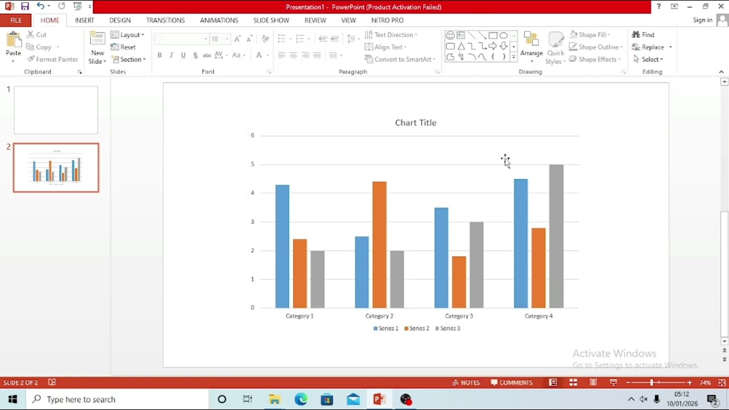This screenshot has width=729, height=410.
Task: Click the Find command
Action: tap(644, 35)
